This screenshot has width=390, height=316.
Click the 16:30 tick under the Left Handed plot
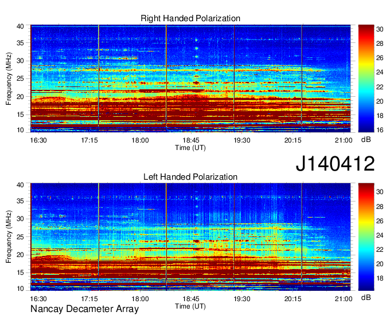38,299
